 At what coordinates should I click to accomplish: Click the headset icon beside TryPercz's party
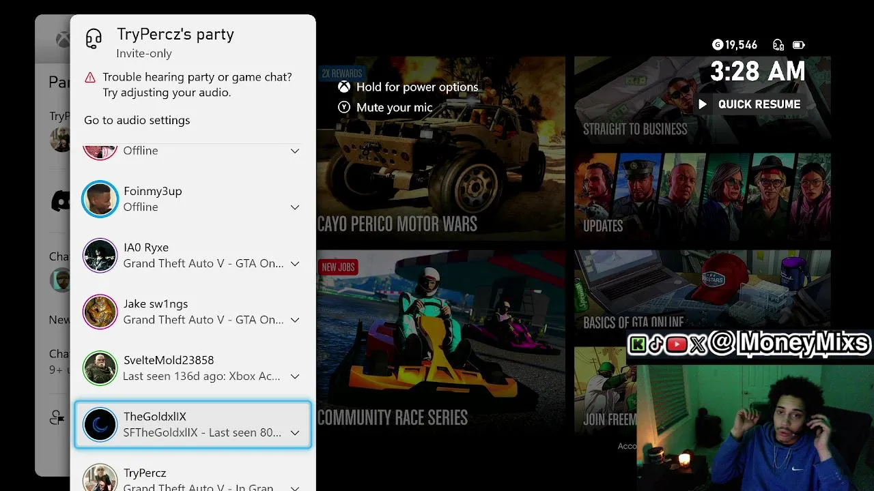pos(94,39)
